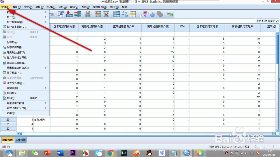Select the 高脂组肌肉鸢尾素 column header
Screen dimensions: 280x157
pos(242,28)
